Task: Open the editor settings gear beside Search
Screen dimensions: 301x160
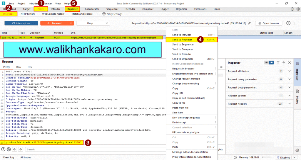Action: tap(9, 149)
